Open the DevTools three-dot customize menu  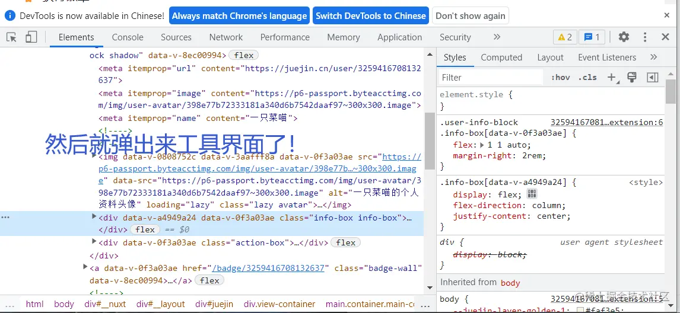(x=646, y=37)
